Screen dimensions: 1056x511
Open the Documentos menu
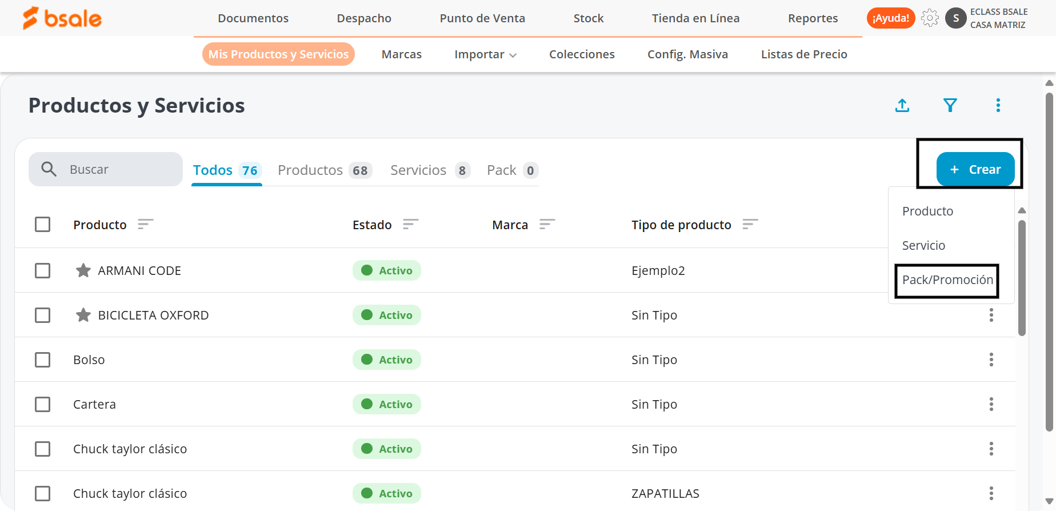click(x=253, y=18)
